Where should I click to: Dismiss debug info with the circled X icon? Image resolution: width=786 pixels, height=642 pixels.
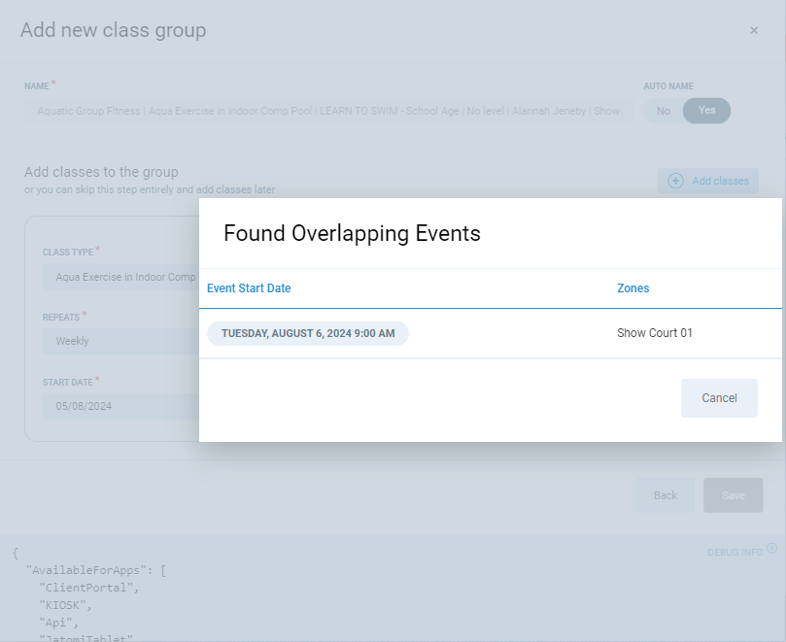pos(771,548)
